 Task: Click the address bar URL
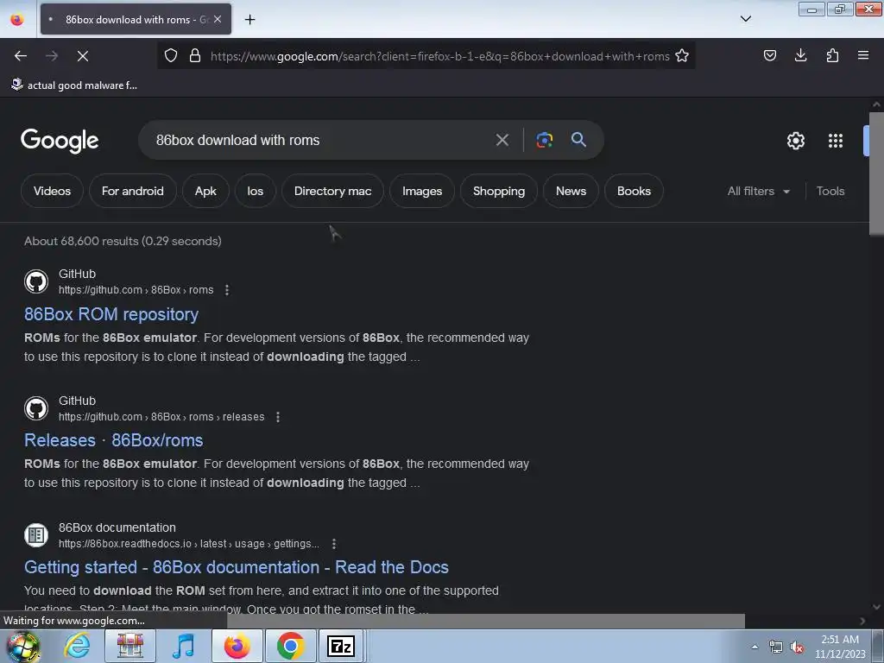click(x=439, y=56)
